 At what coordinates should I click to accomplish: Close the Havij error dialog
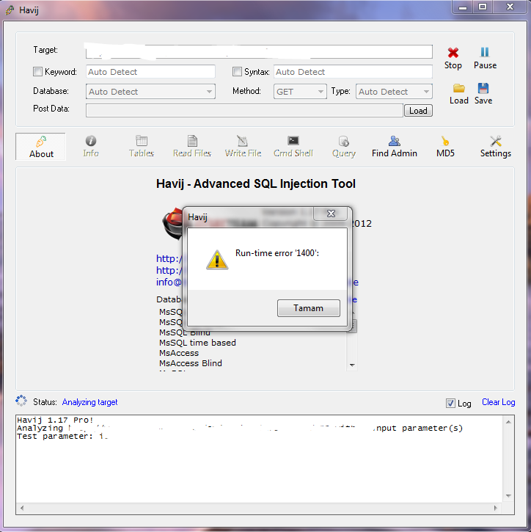click(x=331, y=214)
